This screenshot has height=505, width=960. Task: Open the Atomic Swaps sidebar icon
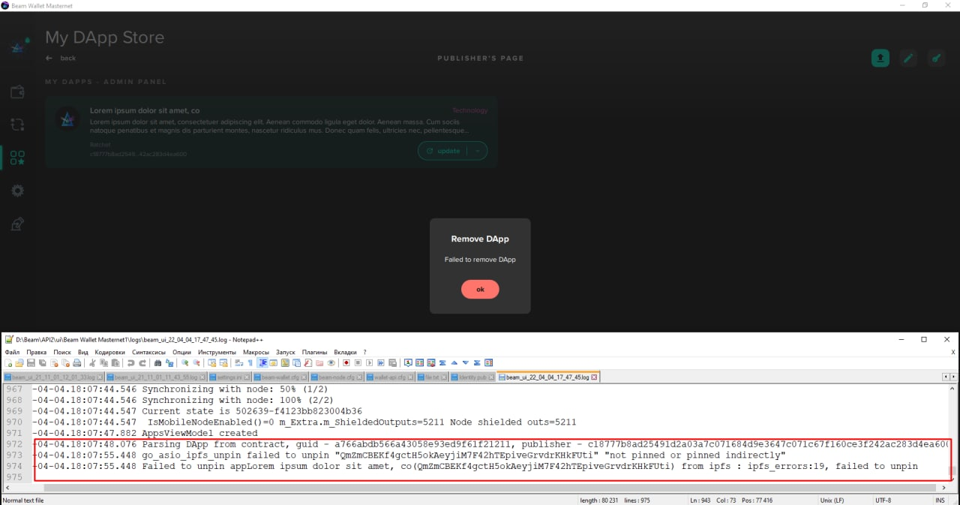click(17, 125)
